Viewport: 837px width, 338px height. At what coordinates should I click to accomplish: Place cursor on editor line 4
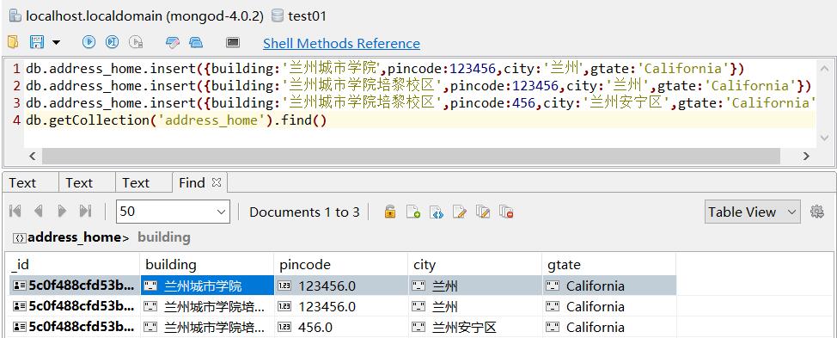419,120
